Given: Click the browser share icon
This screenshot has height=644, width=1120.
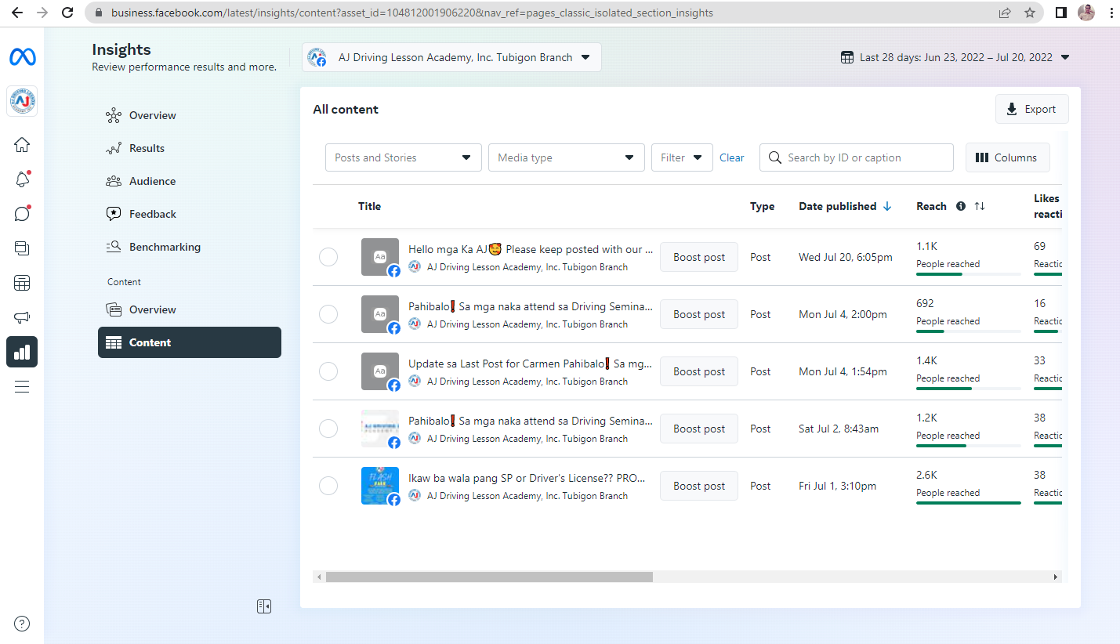Looking at the screenshot, I should point(1005,13).
